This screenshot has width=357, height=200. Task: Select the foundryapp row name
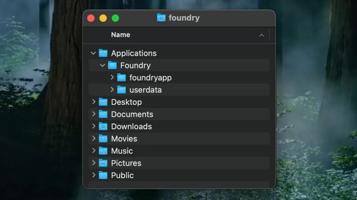150,78
